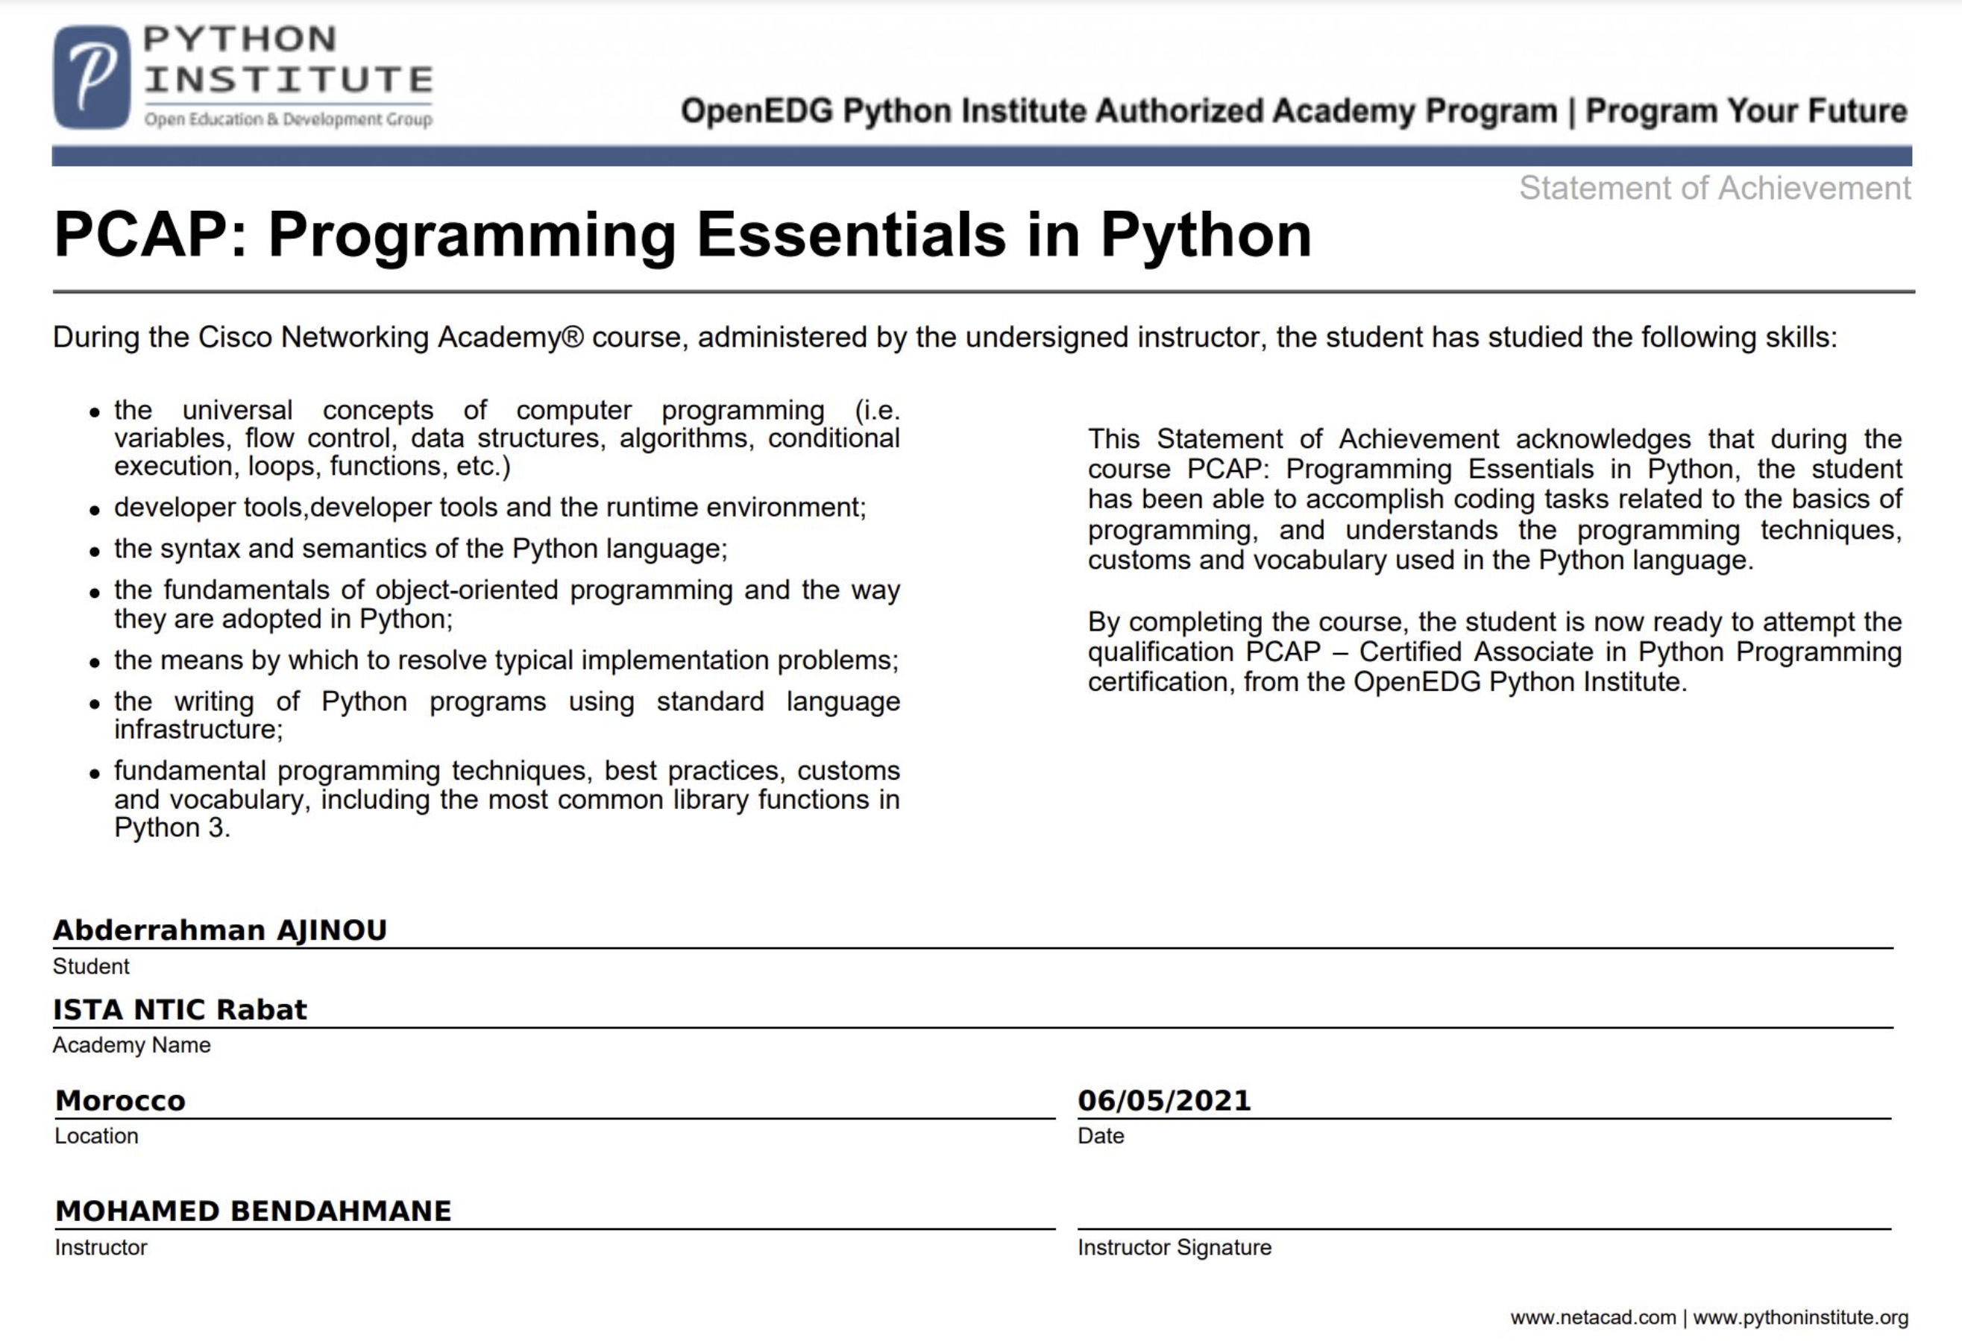1962x1341 pixels.
Task: Click 'Open Education & Development Group' tagline
Action: coord(288,119)
